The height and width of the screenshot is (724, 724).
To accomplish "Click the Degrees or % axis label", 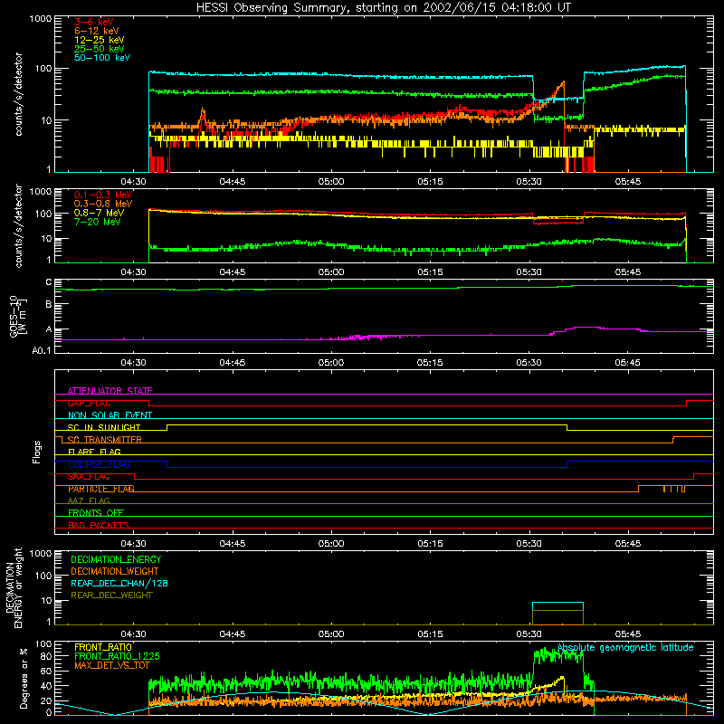I will [x=24, y=678].
